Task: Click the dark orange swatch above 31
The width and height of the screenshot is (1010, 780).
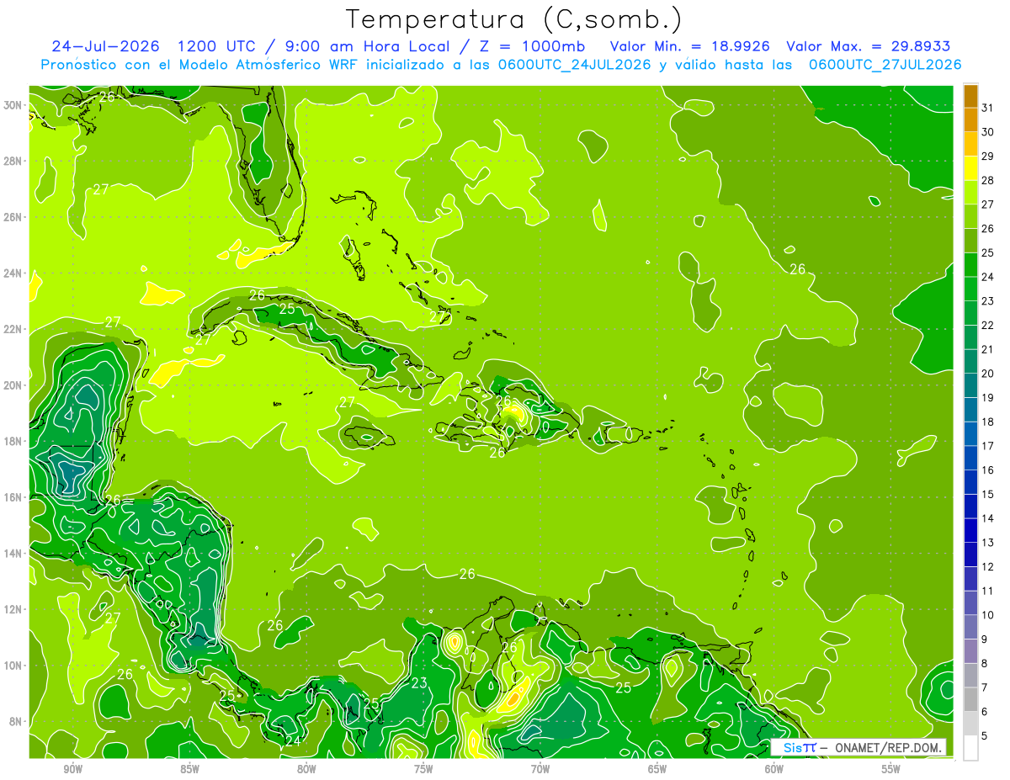Action: tap(970, 95)
